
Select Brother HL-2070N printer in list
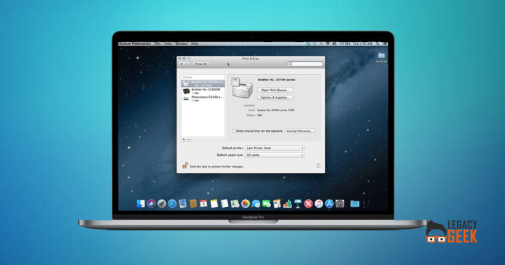coord(203,83)
